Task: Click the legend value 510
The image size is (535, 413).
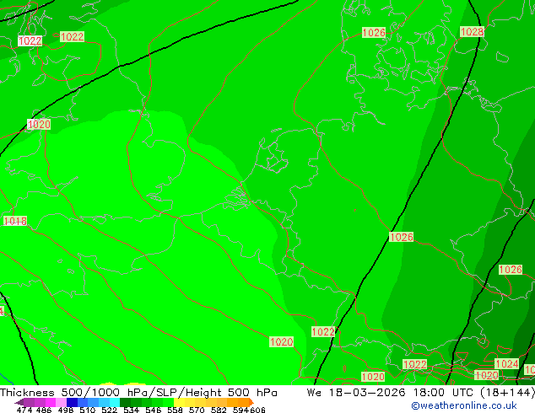Action: coord(88,410)
